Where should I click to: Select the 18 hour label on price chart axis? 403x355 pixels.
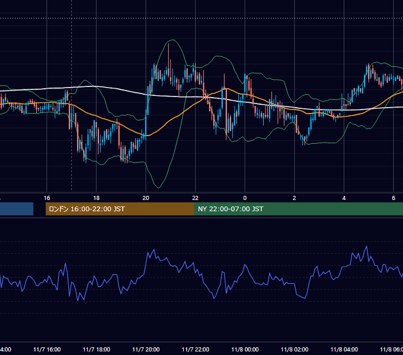(96, 198)
